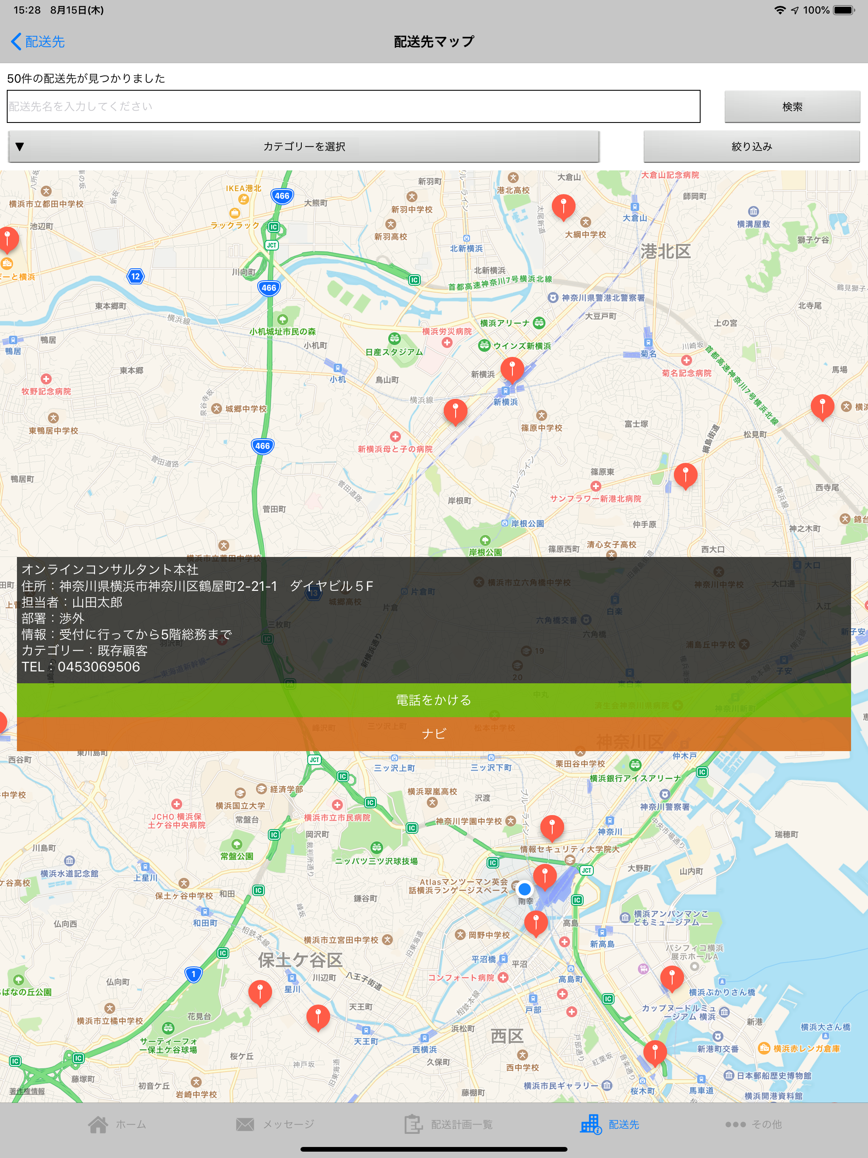Tap the 保土ケ谷区 district label

click(x=300, y=960)
